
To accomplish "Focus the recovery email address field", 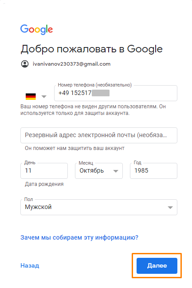I will pyautogui.click(x=99, y=135).
